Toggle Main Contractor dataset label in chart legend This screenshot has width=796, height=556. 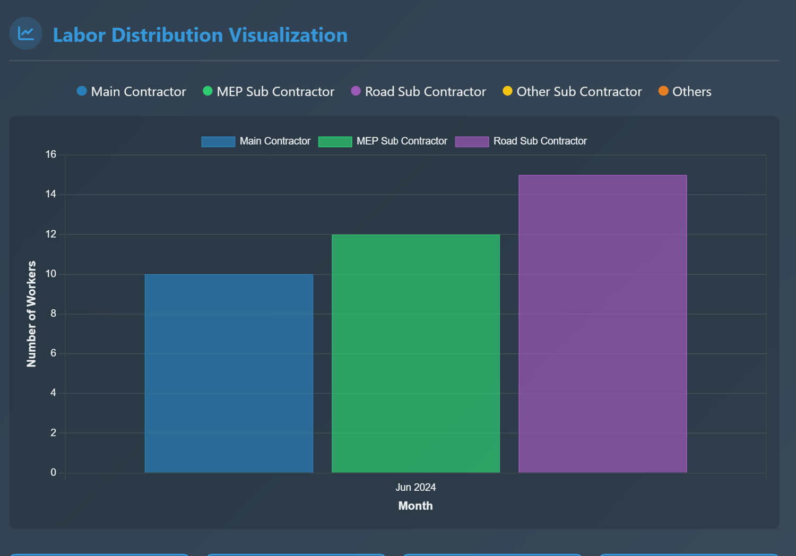tap(274, 141)
